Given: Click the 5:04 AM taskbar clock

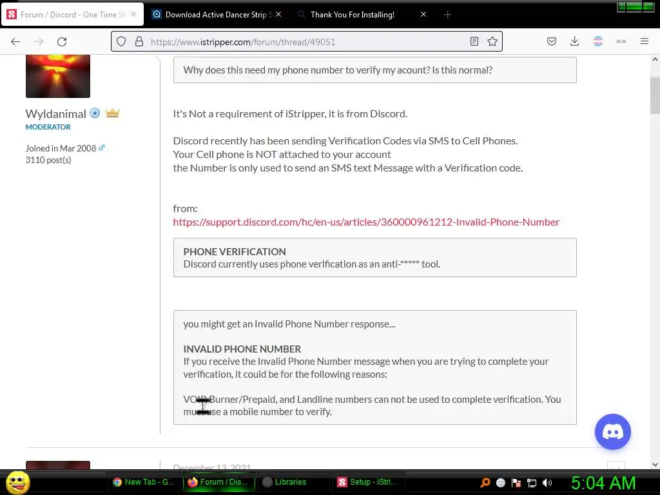Looking at the screenshot, I should (x=603, y=483).
